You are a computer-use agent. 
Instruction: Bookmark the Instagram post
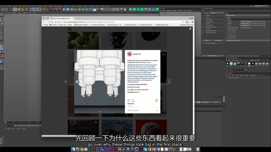156,101
